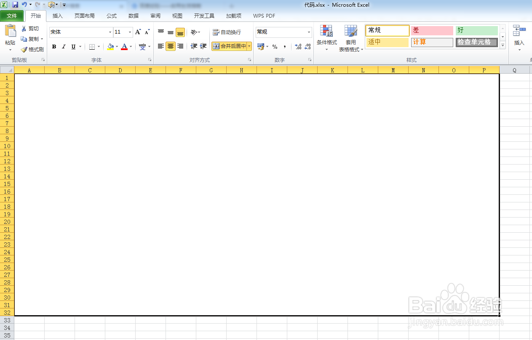The image size is (532, 340).
Task: Click the Paste (粘贴) clipboard icon
Action: coord(10,32)
